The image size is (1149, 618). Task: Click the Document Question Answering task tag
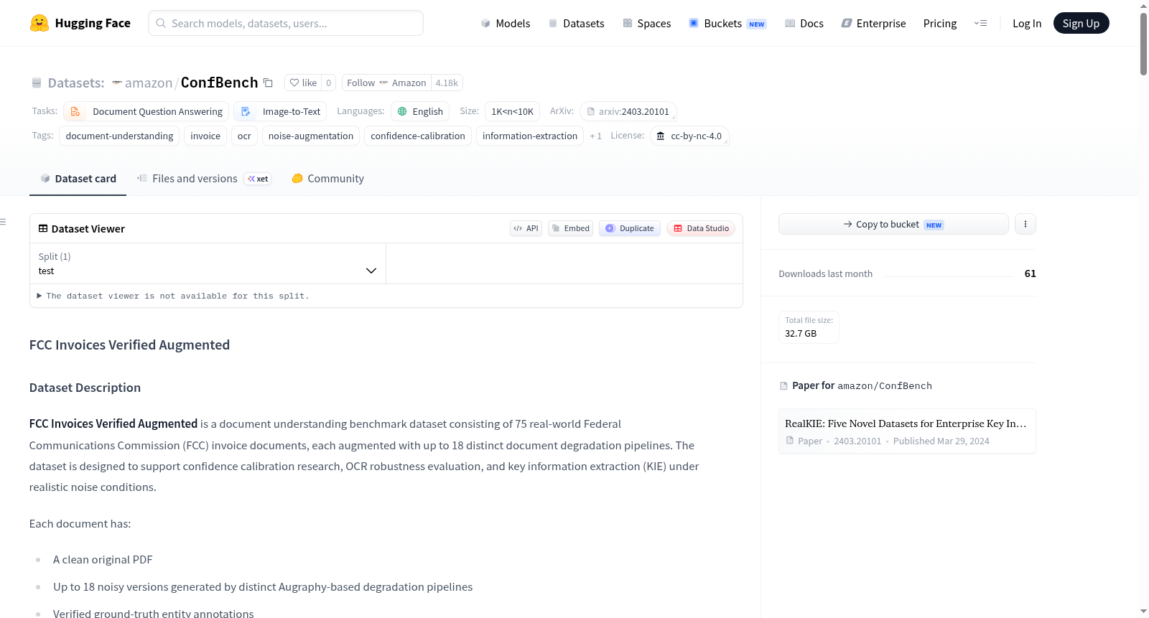click(146, 111)
